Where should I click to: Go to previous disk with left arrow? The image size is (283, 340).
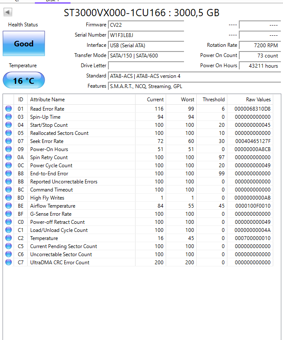click(x=8, y=12)
